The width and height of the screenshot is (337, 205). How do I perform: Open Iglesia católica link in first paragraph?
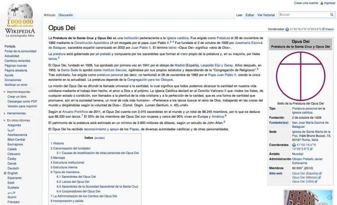tap(178, 38)
